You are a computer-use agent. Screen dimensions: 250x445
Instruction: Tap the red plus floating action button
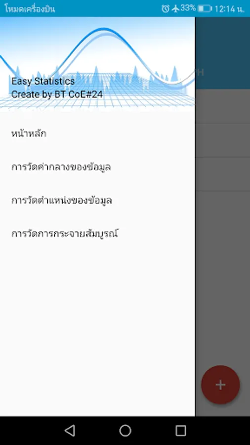pos(220,385)
